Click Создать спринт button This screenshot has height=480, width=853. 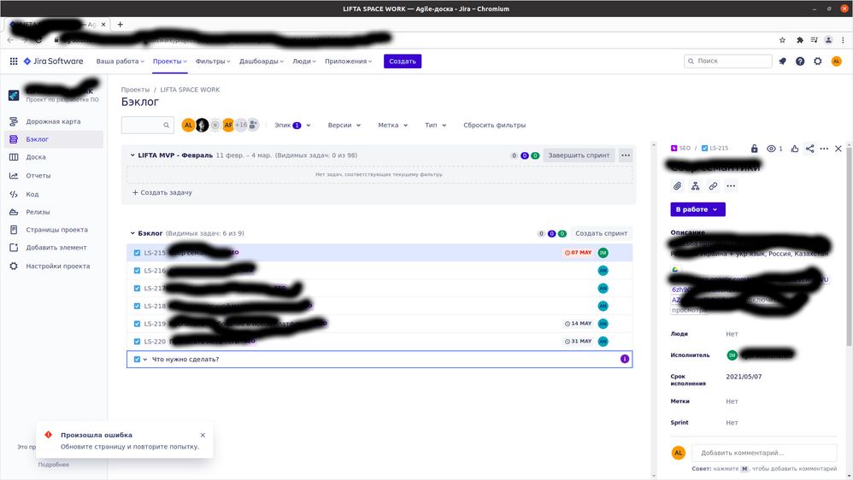601,233
